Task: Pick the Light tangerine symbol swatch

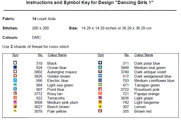Action: click(100, 102)
